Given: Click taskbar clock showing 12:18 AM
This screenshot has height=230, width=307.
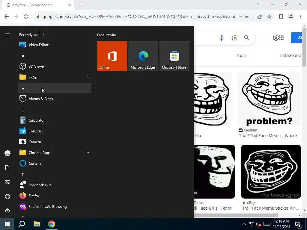Looking at the screenshot, I should pyautogui.click(x=281, y=224).
